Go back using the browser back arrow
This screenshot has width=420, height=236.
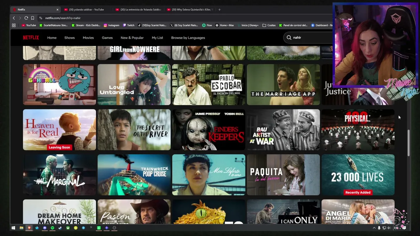(x=14, y=18)
